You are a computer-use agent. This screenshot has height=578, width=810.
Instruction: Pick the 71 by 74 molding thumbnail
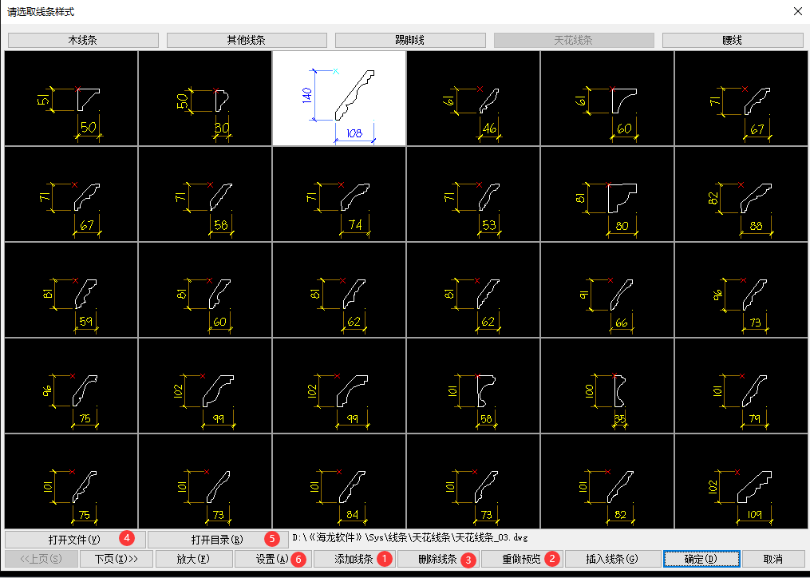pyautogui.click(x=339, y=194)
